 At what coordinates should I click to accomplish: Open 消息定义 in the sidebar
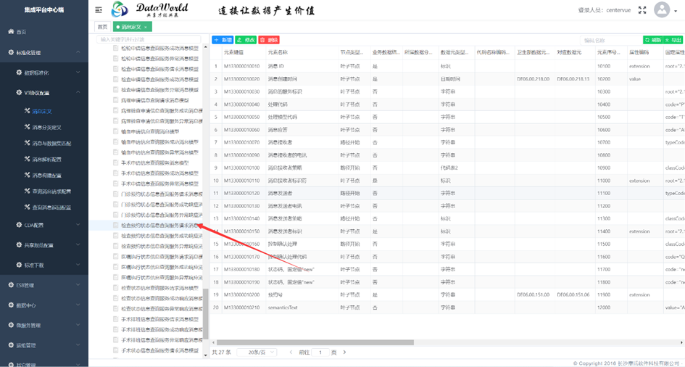point(42,112)
